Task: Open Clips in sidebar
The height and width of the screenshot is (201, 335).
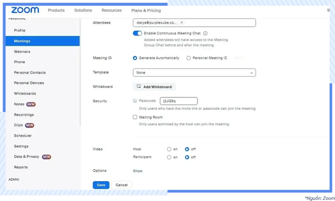Action: click(19, 125)
